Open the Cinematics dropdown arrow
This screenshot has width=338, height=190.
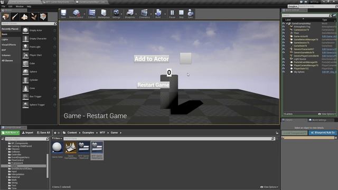(x=151, y=14)
